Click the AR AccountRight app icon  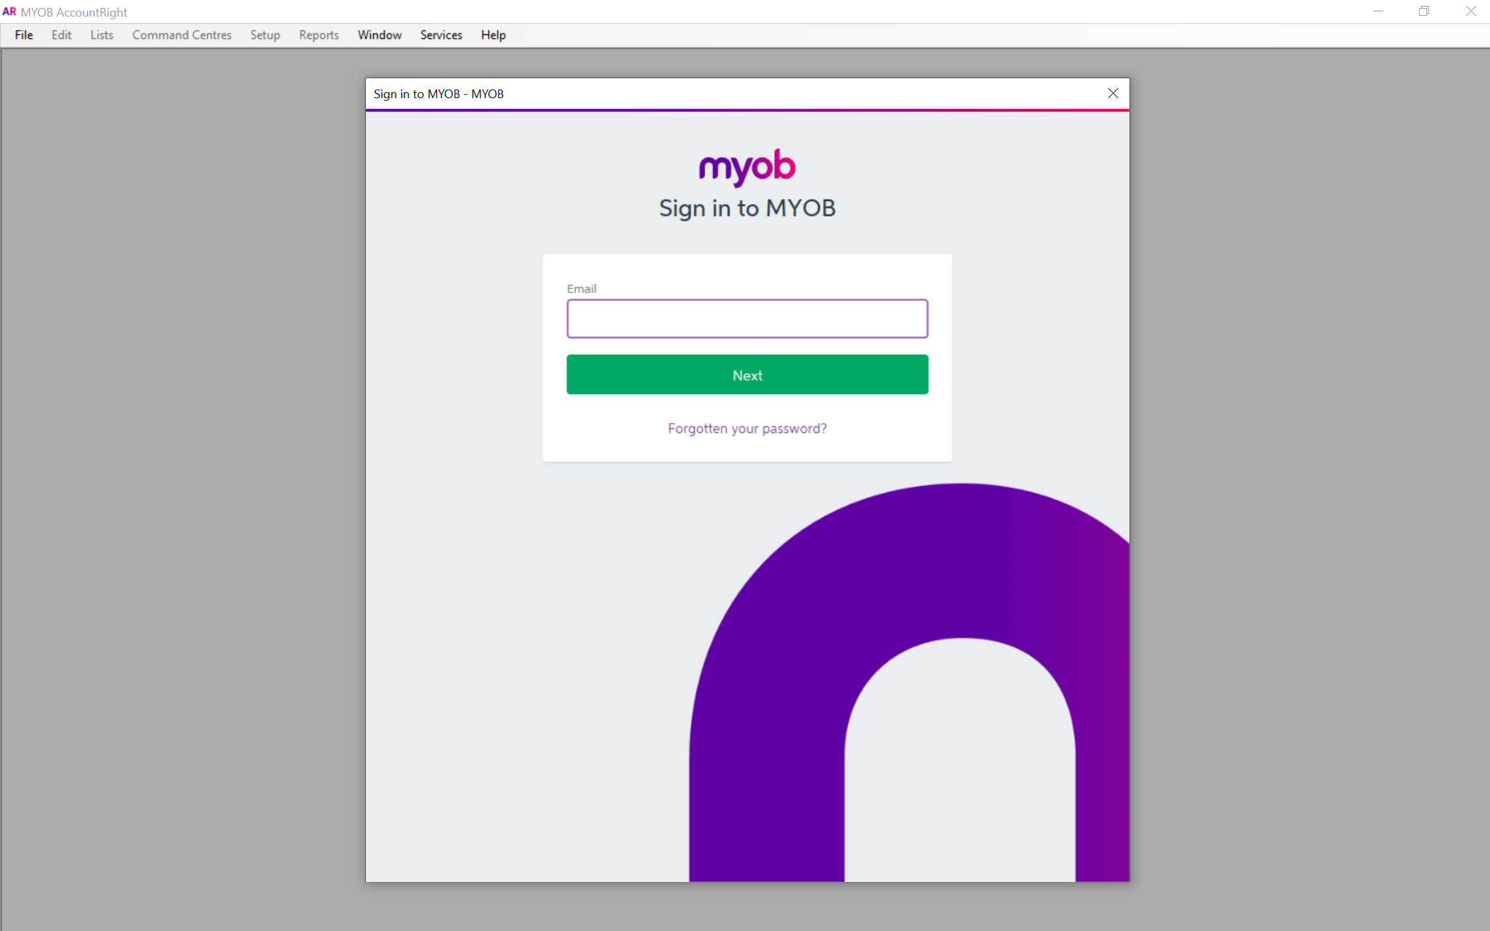tap(9, 12)
